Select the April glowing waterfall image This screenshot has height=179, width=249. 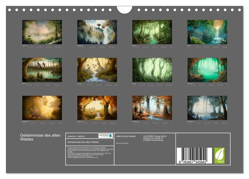207,32
